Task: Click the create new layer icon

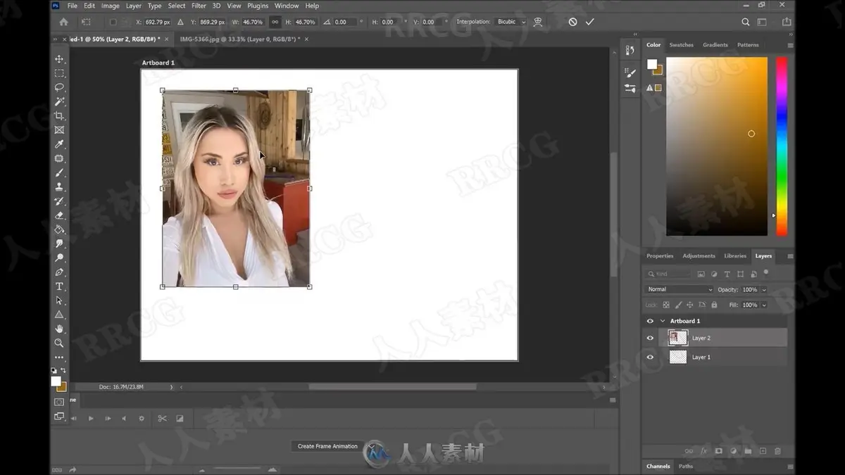Action: point(763,451)
